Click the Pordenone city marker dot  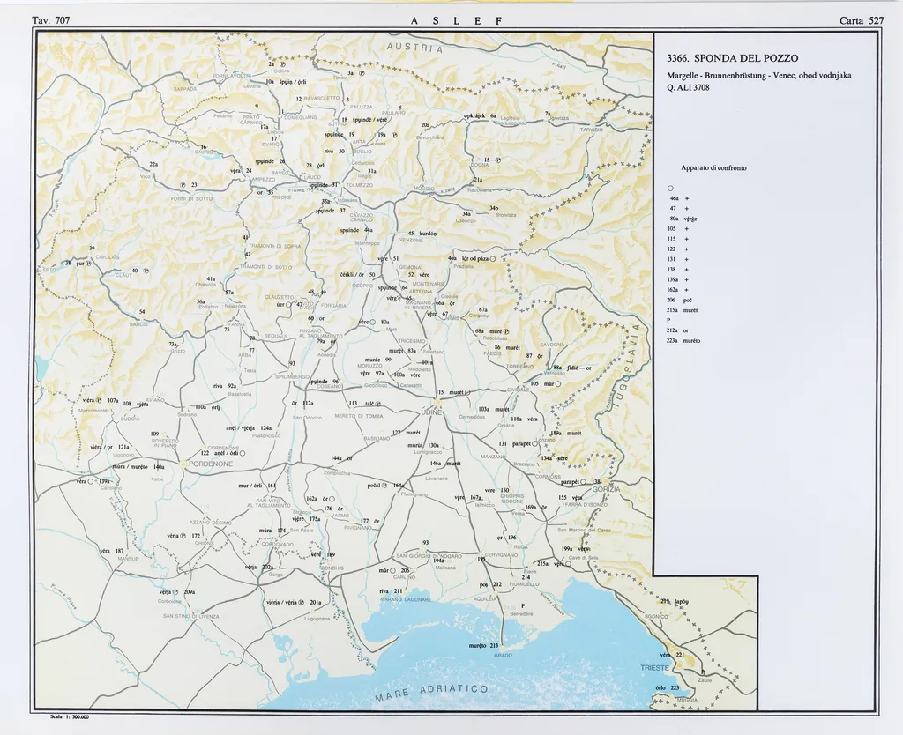184,463
